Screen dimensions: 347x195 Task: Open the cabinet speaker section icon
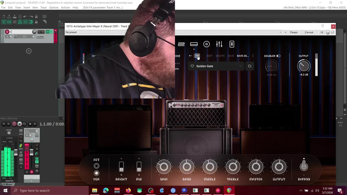click(207, 44)
